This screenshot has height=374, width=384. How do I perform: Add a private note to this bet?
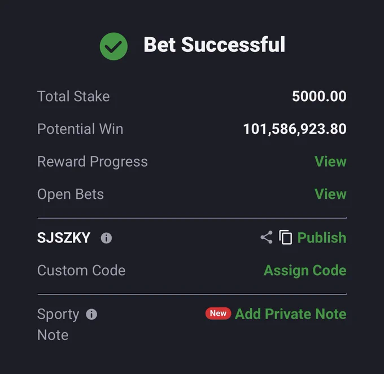(291, 314)
